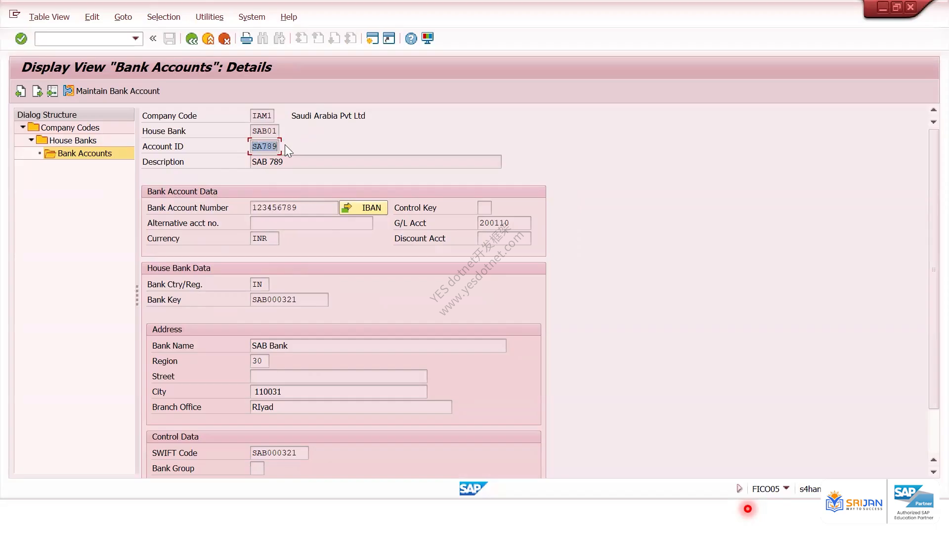This screenshot has width=949, height=534.
Task: Click the IBAN button
Action: 363,208
